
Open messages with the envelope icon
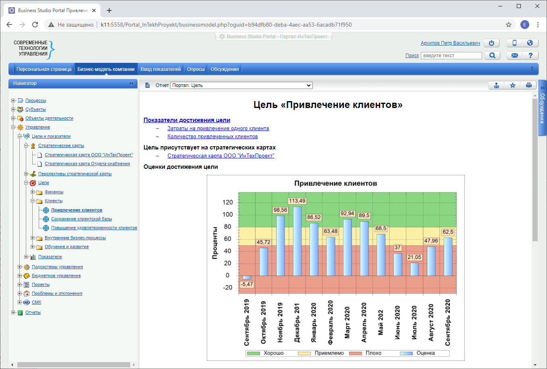(x=514, y=56)
